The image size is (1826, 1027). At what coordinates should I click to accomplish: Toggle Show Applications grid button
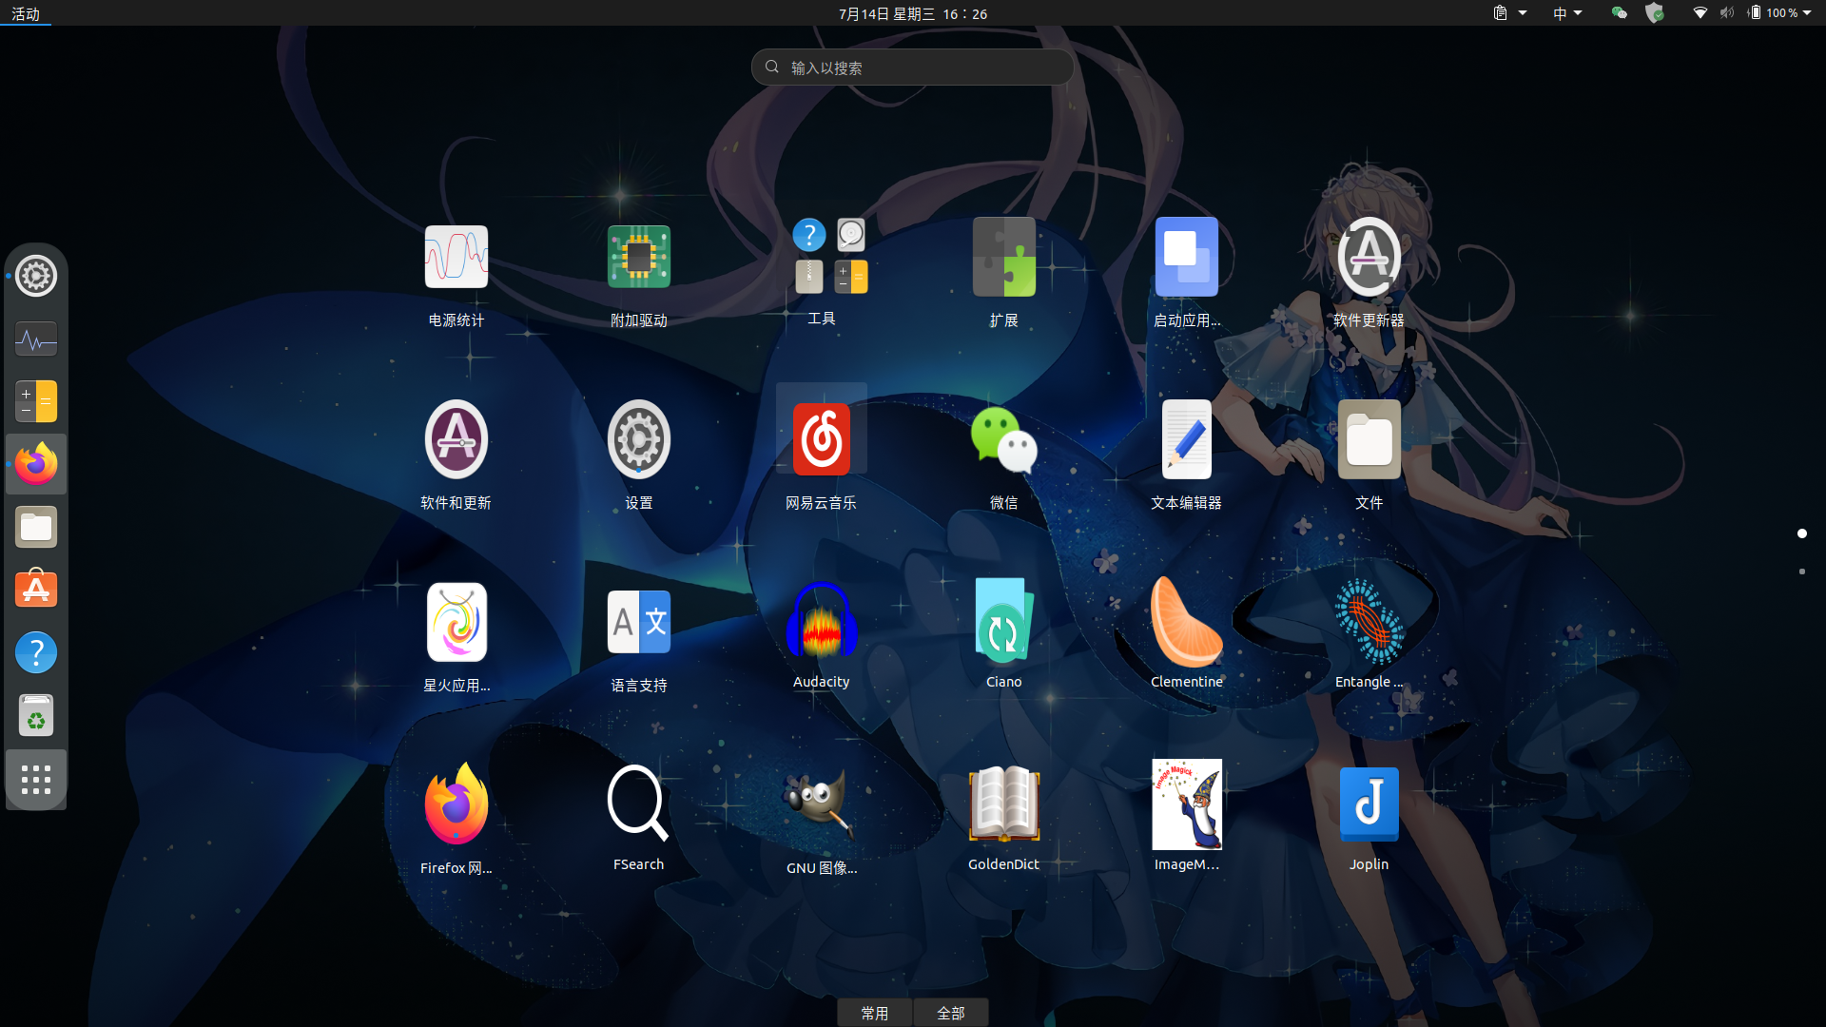(x=36, y=780)
